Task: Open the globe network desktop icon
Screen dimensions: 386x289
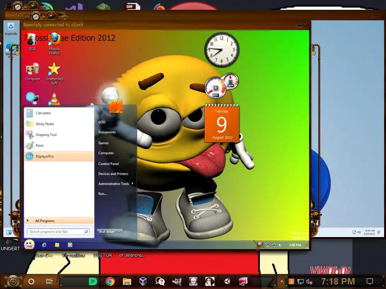Action: pyautogui.click(x=32, y=98)
